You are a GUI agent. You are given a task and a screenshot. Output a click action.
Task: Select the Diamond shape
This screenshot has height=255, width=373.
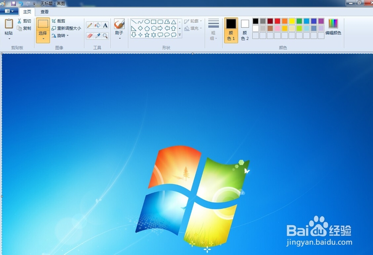point(140,29)
